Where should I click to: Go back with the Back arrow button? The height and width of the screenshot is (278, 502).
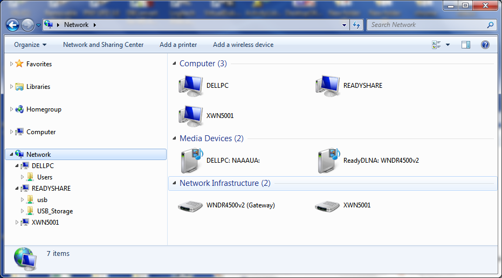[12, 25]
